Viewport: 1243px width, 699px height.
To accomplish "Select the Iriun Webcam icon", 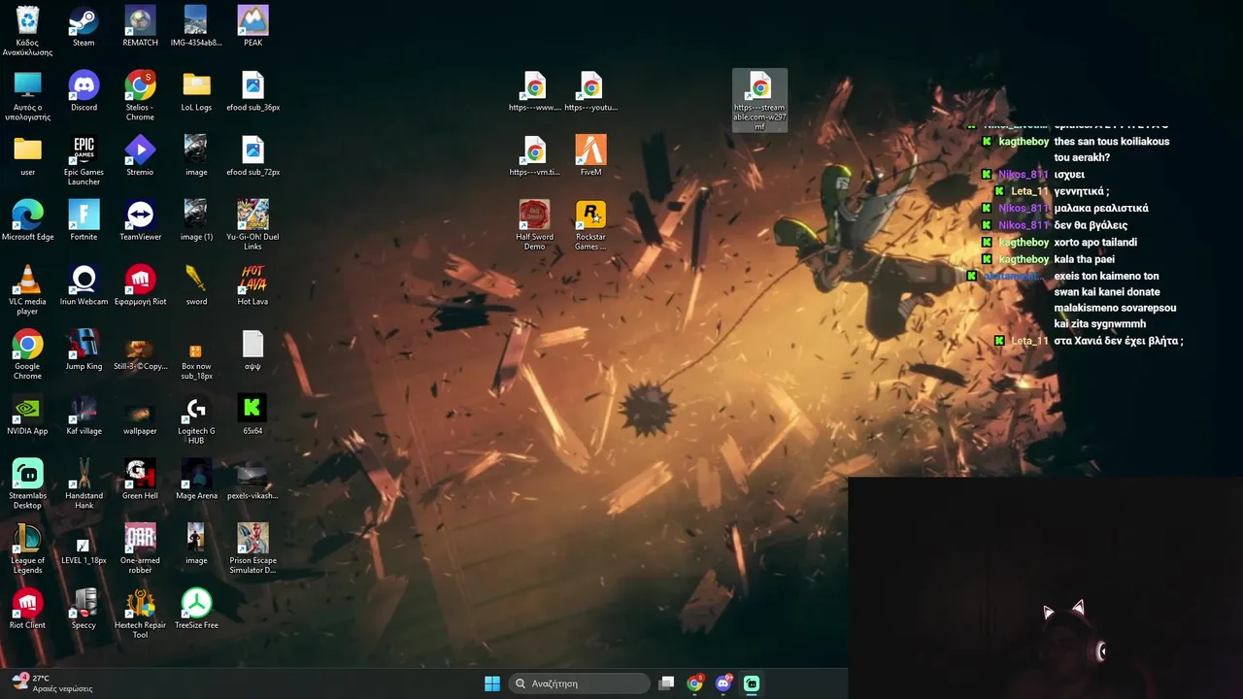I will [84, 286].
